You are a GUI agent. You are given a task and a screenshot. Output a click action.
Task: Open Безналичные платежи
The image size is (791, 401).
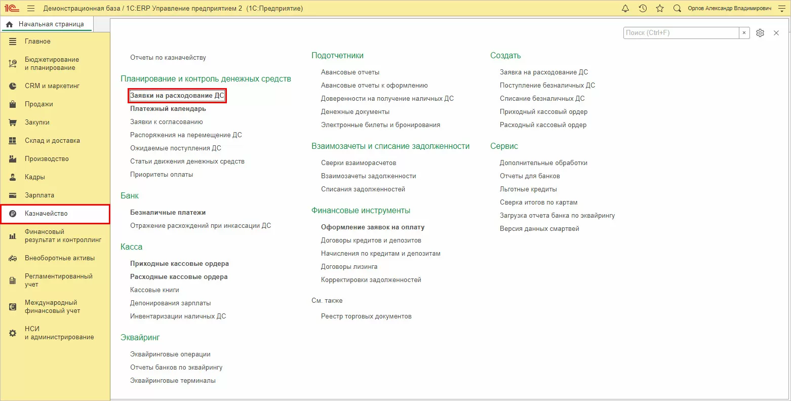coord(168,213)
